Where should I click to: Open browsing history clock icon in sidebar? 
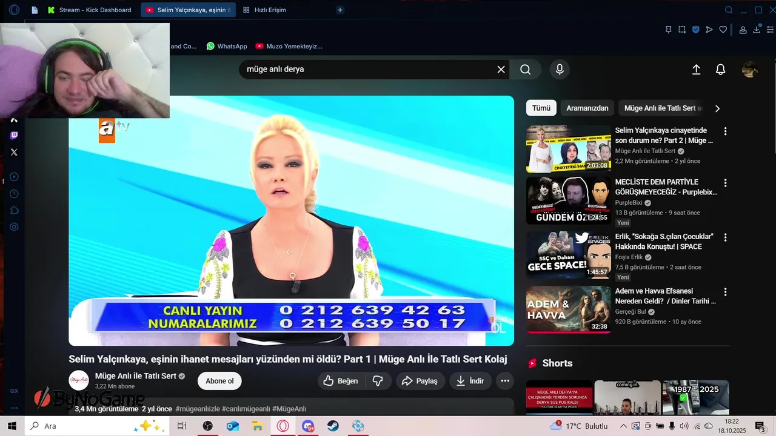[14, 194]
